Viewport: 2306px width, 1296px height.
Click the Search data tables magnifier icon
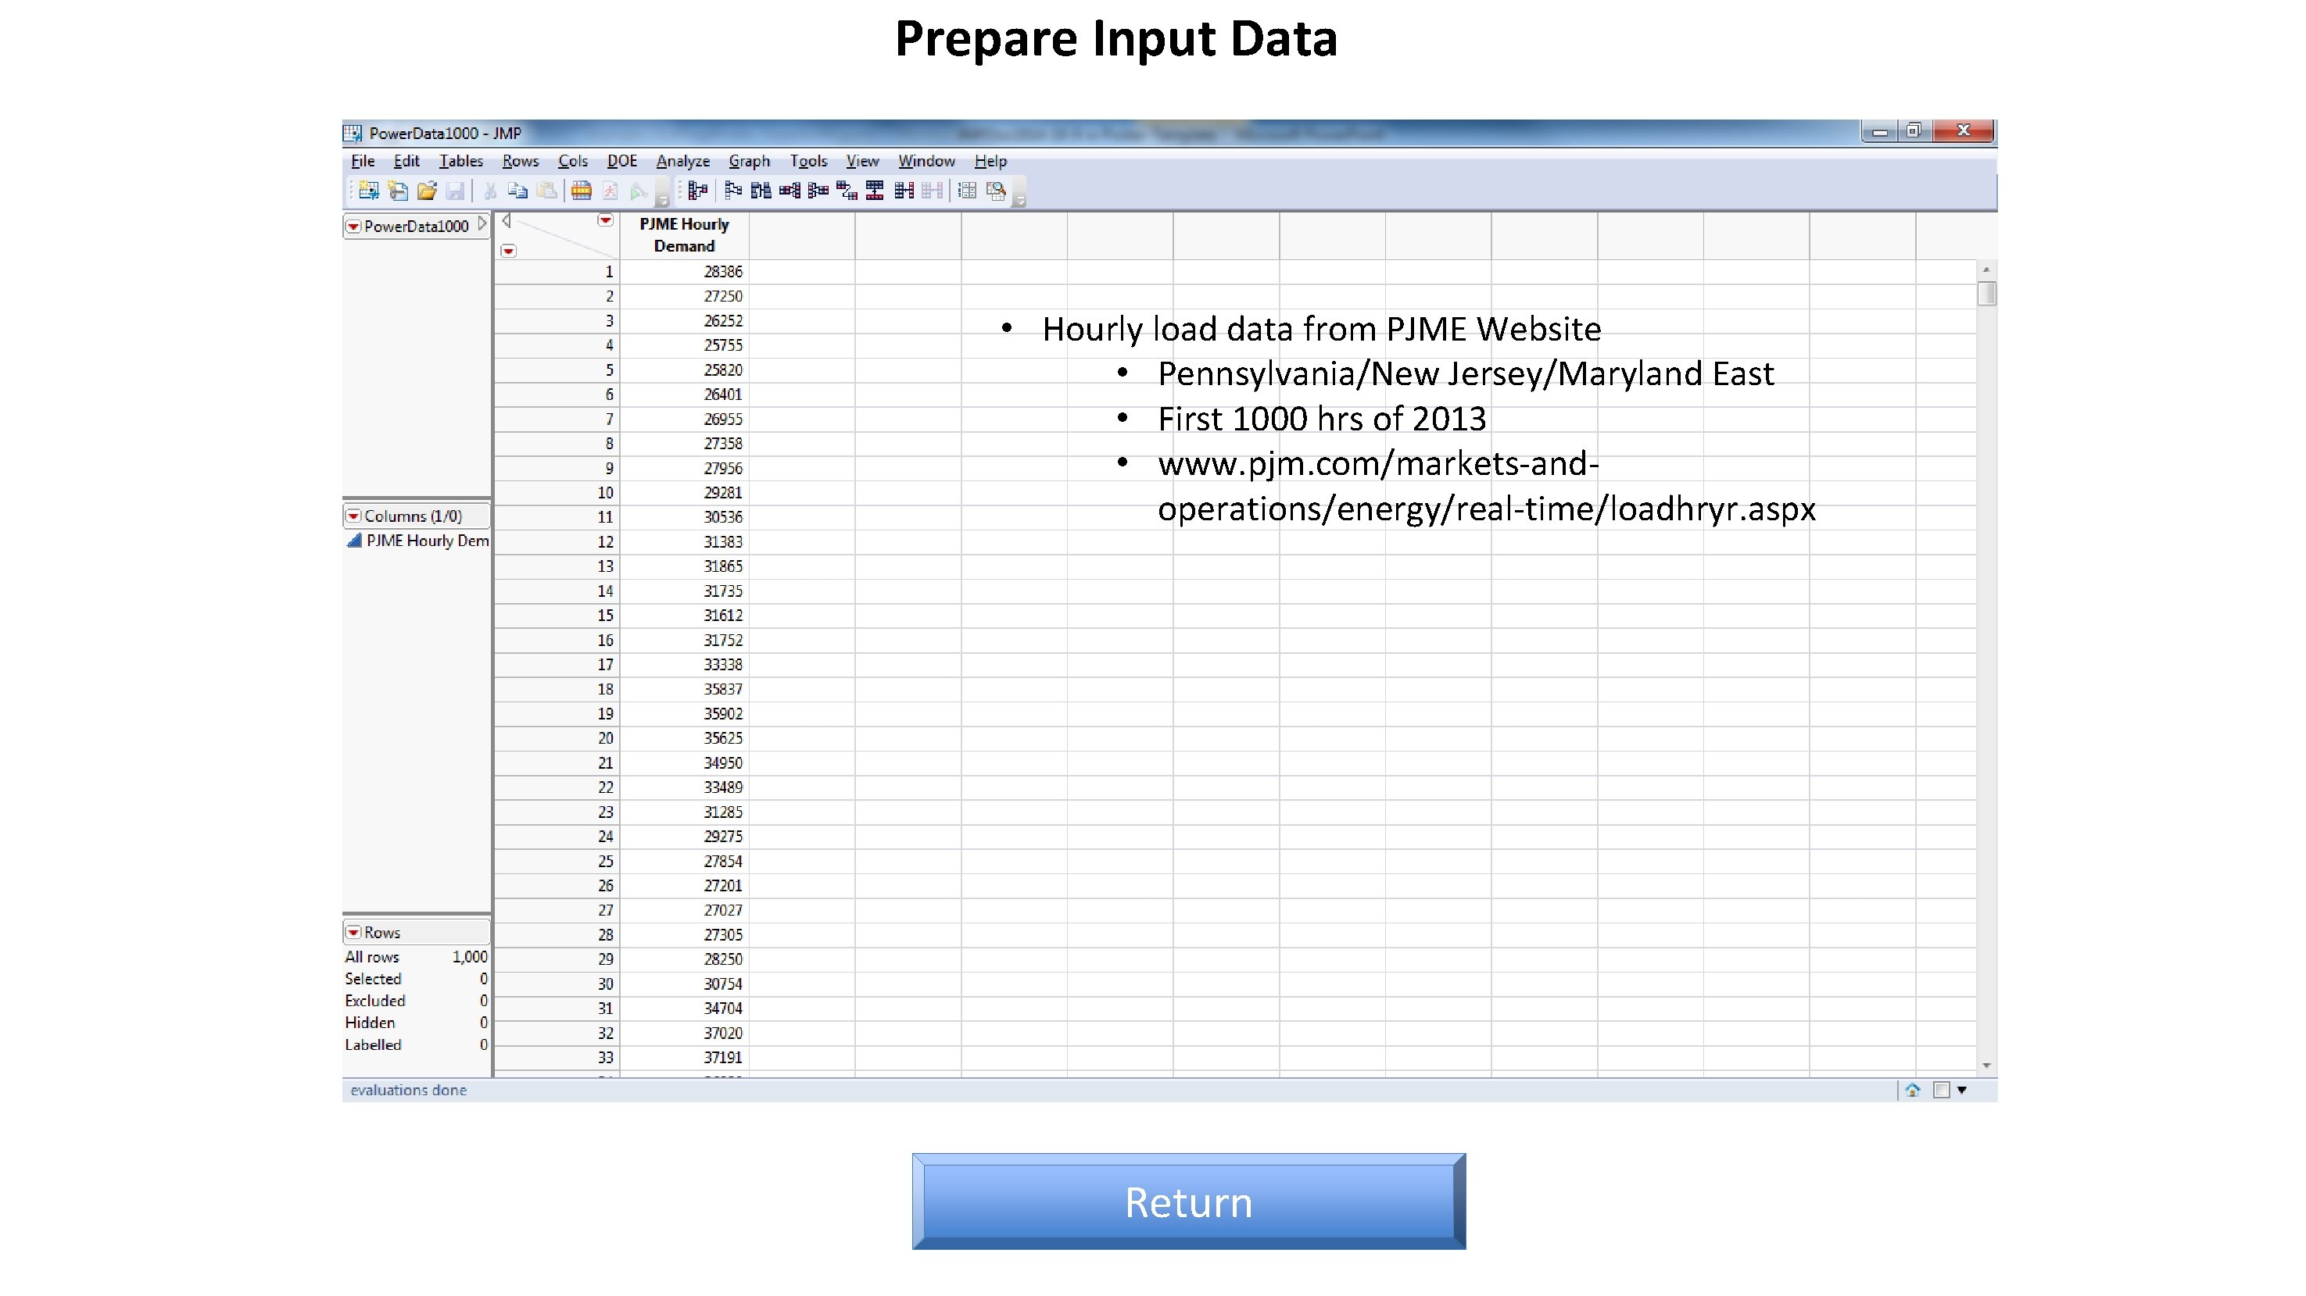997,191
